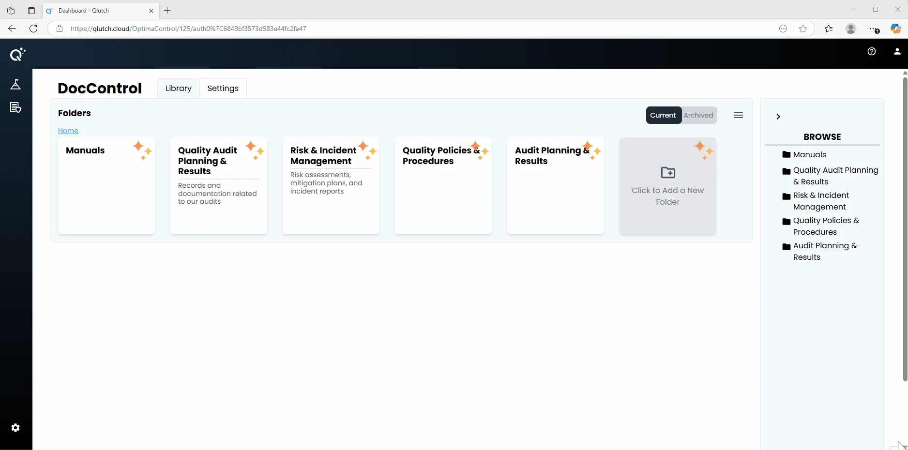908x450 pixels.
Task: Collapse the Browse panel chevron
Action: (778, 117)
